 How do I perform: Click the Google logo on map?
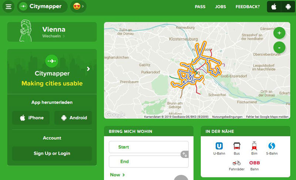pos(115,115)
